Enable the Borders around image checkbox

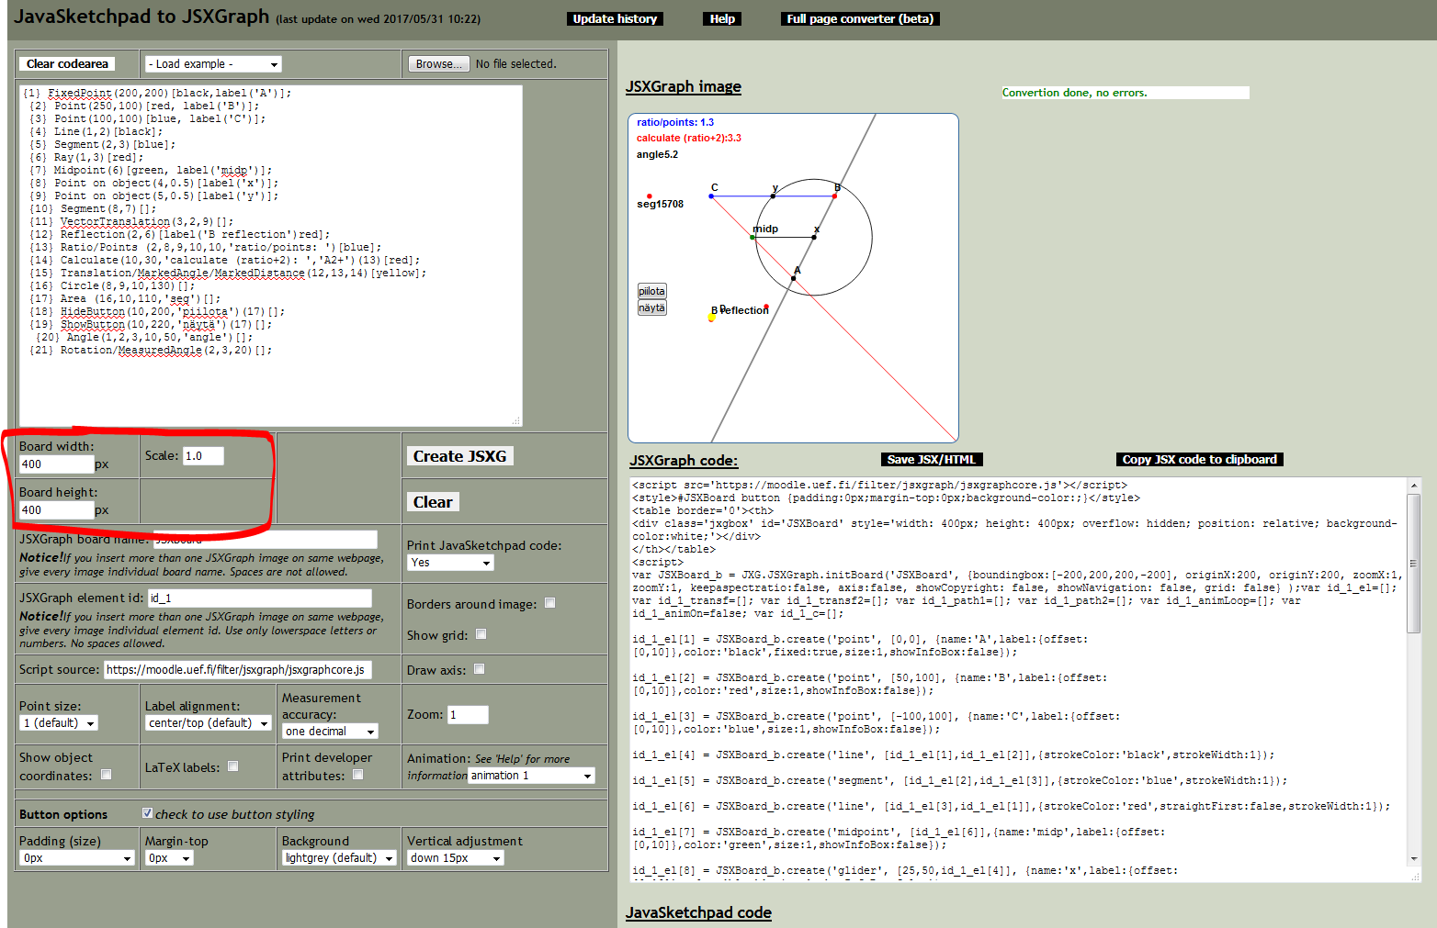click(549, 603)
